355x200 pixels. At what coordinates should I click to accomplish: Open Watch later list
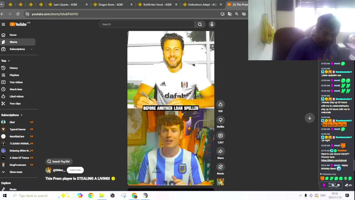17,89
